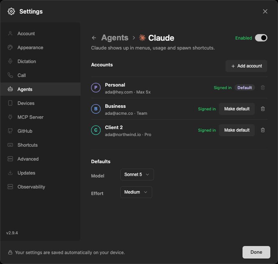The height and width of the screenshot is (264, 278).
Task: Open the Model dropdown showing Sonnet 5
Action: 137,175
